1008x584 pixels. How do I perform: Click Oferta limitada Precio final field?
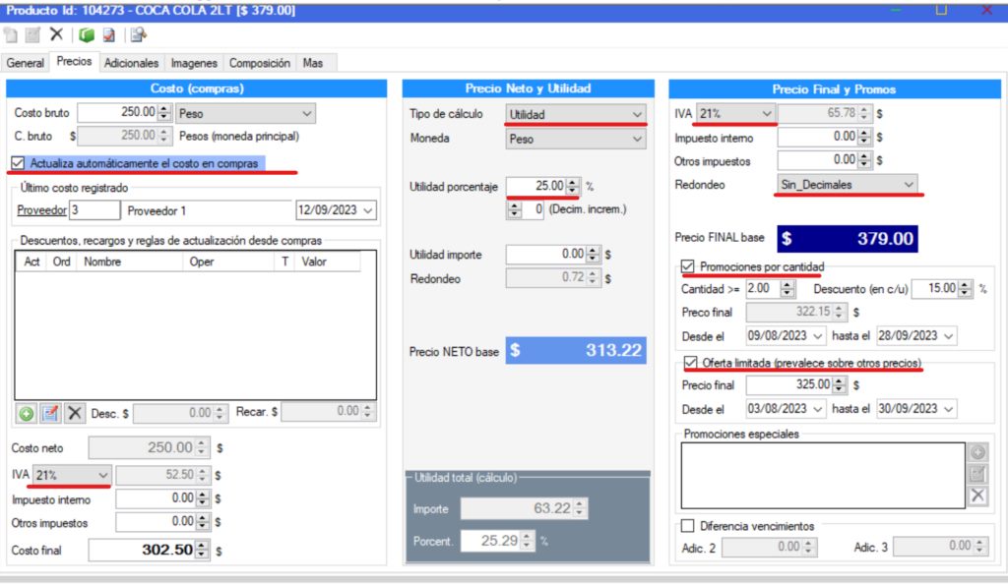[789, 384]
